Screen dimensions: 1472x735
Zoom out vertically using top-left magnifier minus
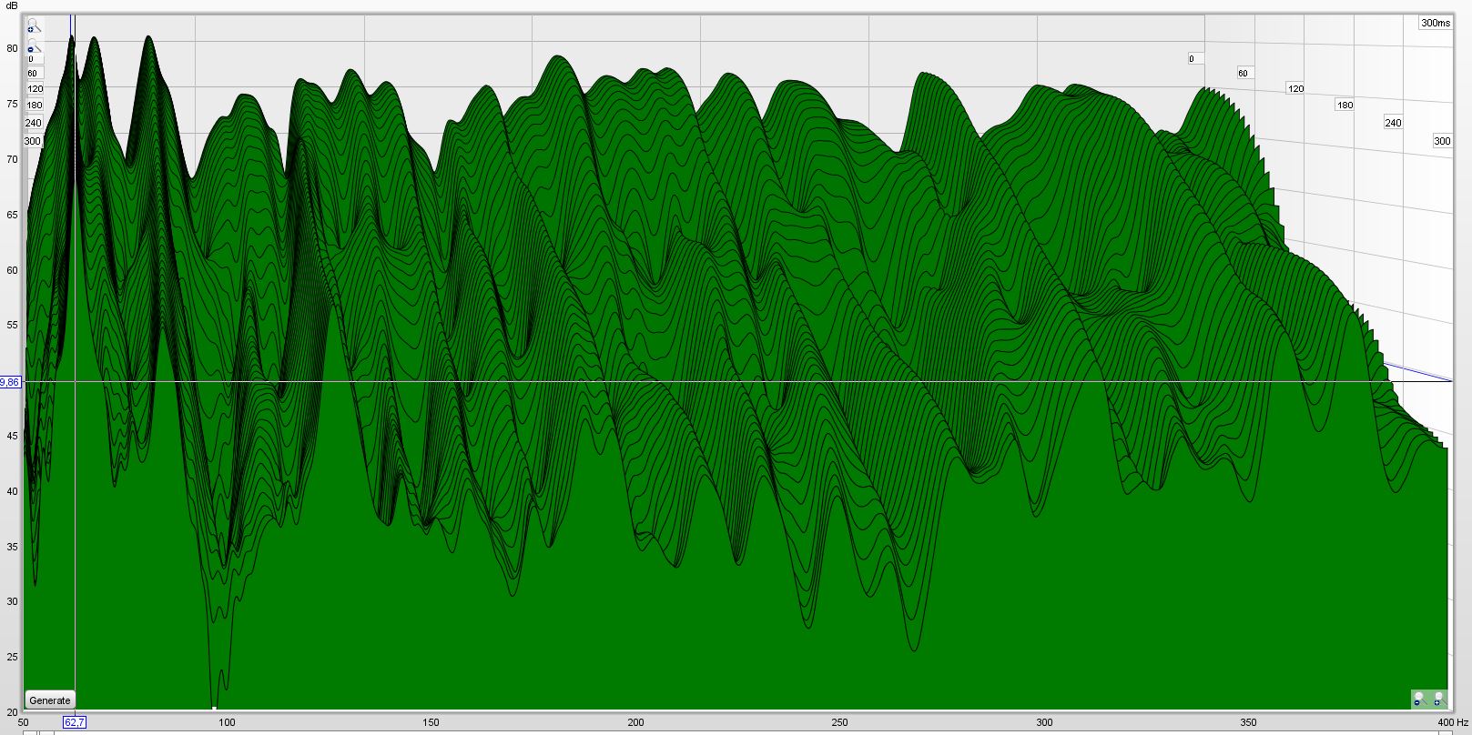click(x=33, y=47)
